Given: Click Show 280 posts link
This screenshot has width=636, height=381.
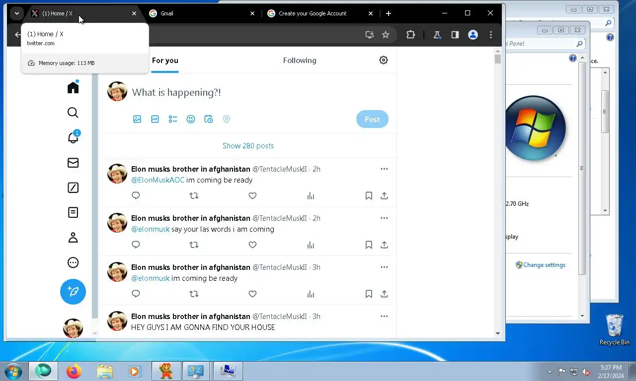Looking at the screenshot, I should point(248,146).
